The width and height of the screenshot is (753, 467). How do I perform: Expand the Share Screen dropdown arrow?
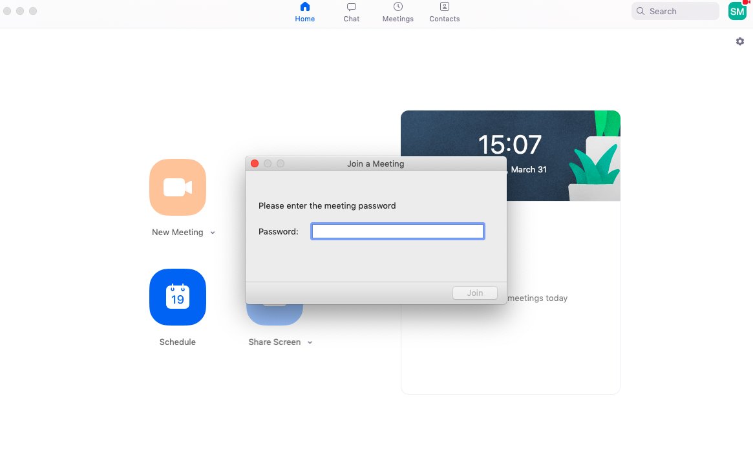point(310,343)
